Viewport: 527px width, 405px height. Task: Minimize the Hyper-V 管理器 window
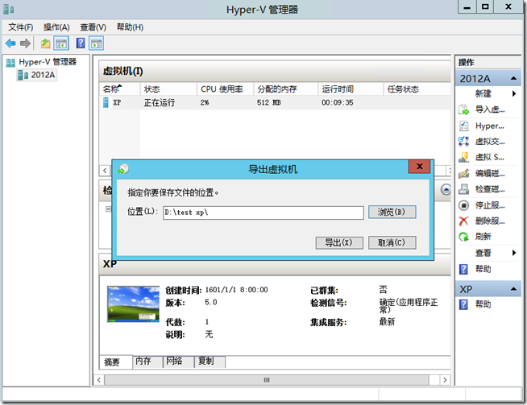pos(467,7)
